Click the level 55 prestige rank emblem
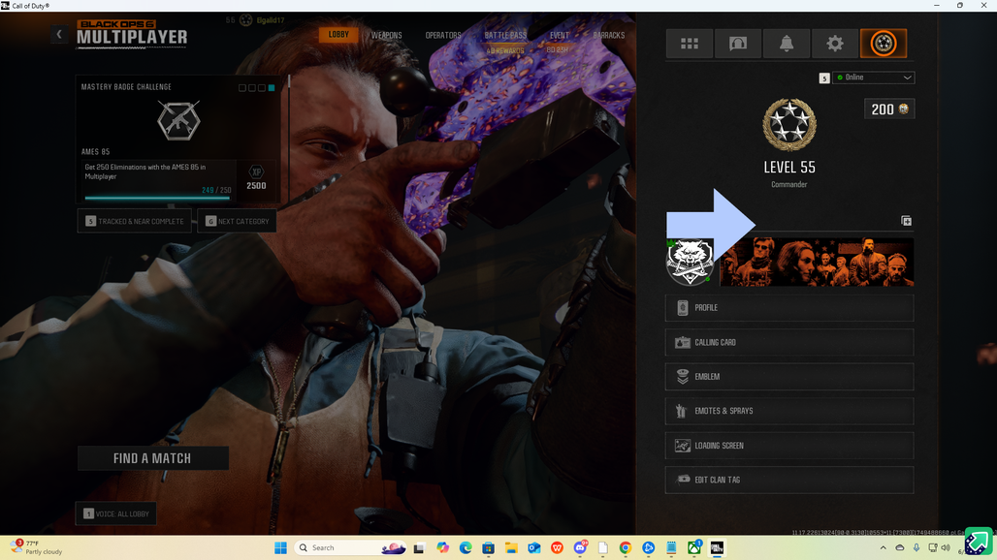Image resolution: width=997 pixels, height=560 pixels. tap(789, 124)
